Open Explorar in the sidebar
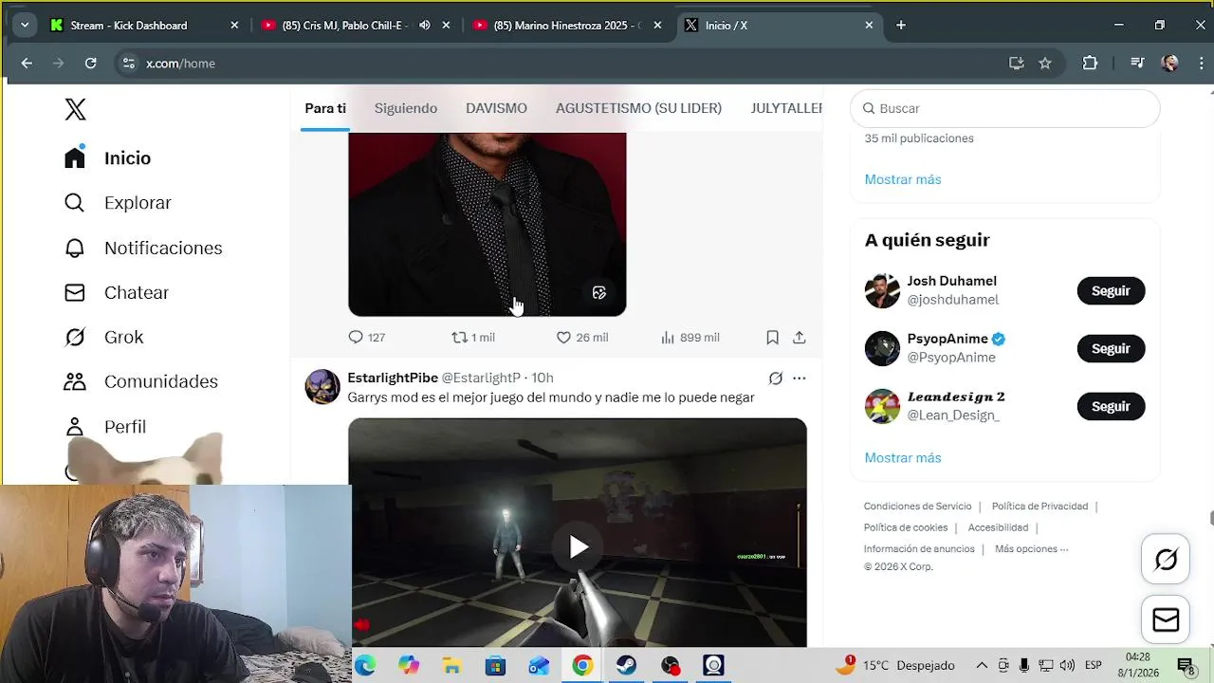Viewport: 1214px width, 683px height. click(x=118, y=203)
